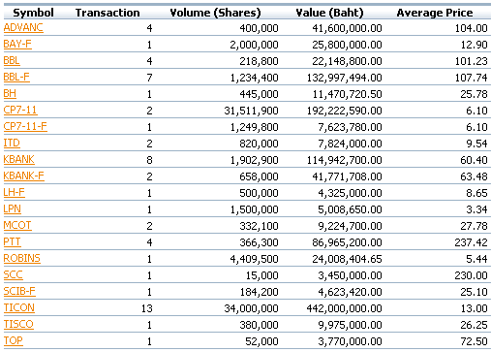Screen dimensions: 491x352
Task: Click the Volume (Shares) column header
Action: 215,13
